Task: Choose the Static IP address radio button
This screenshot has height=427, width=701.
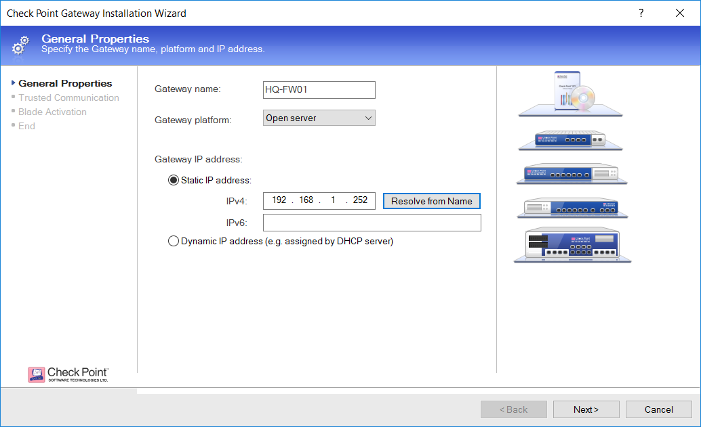Action: (173, 180)
